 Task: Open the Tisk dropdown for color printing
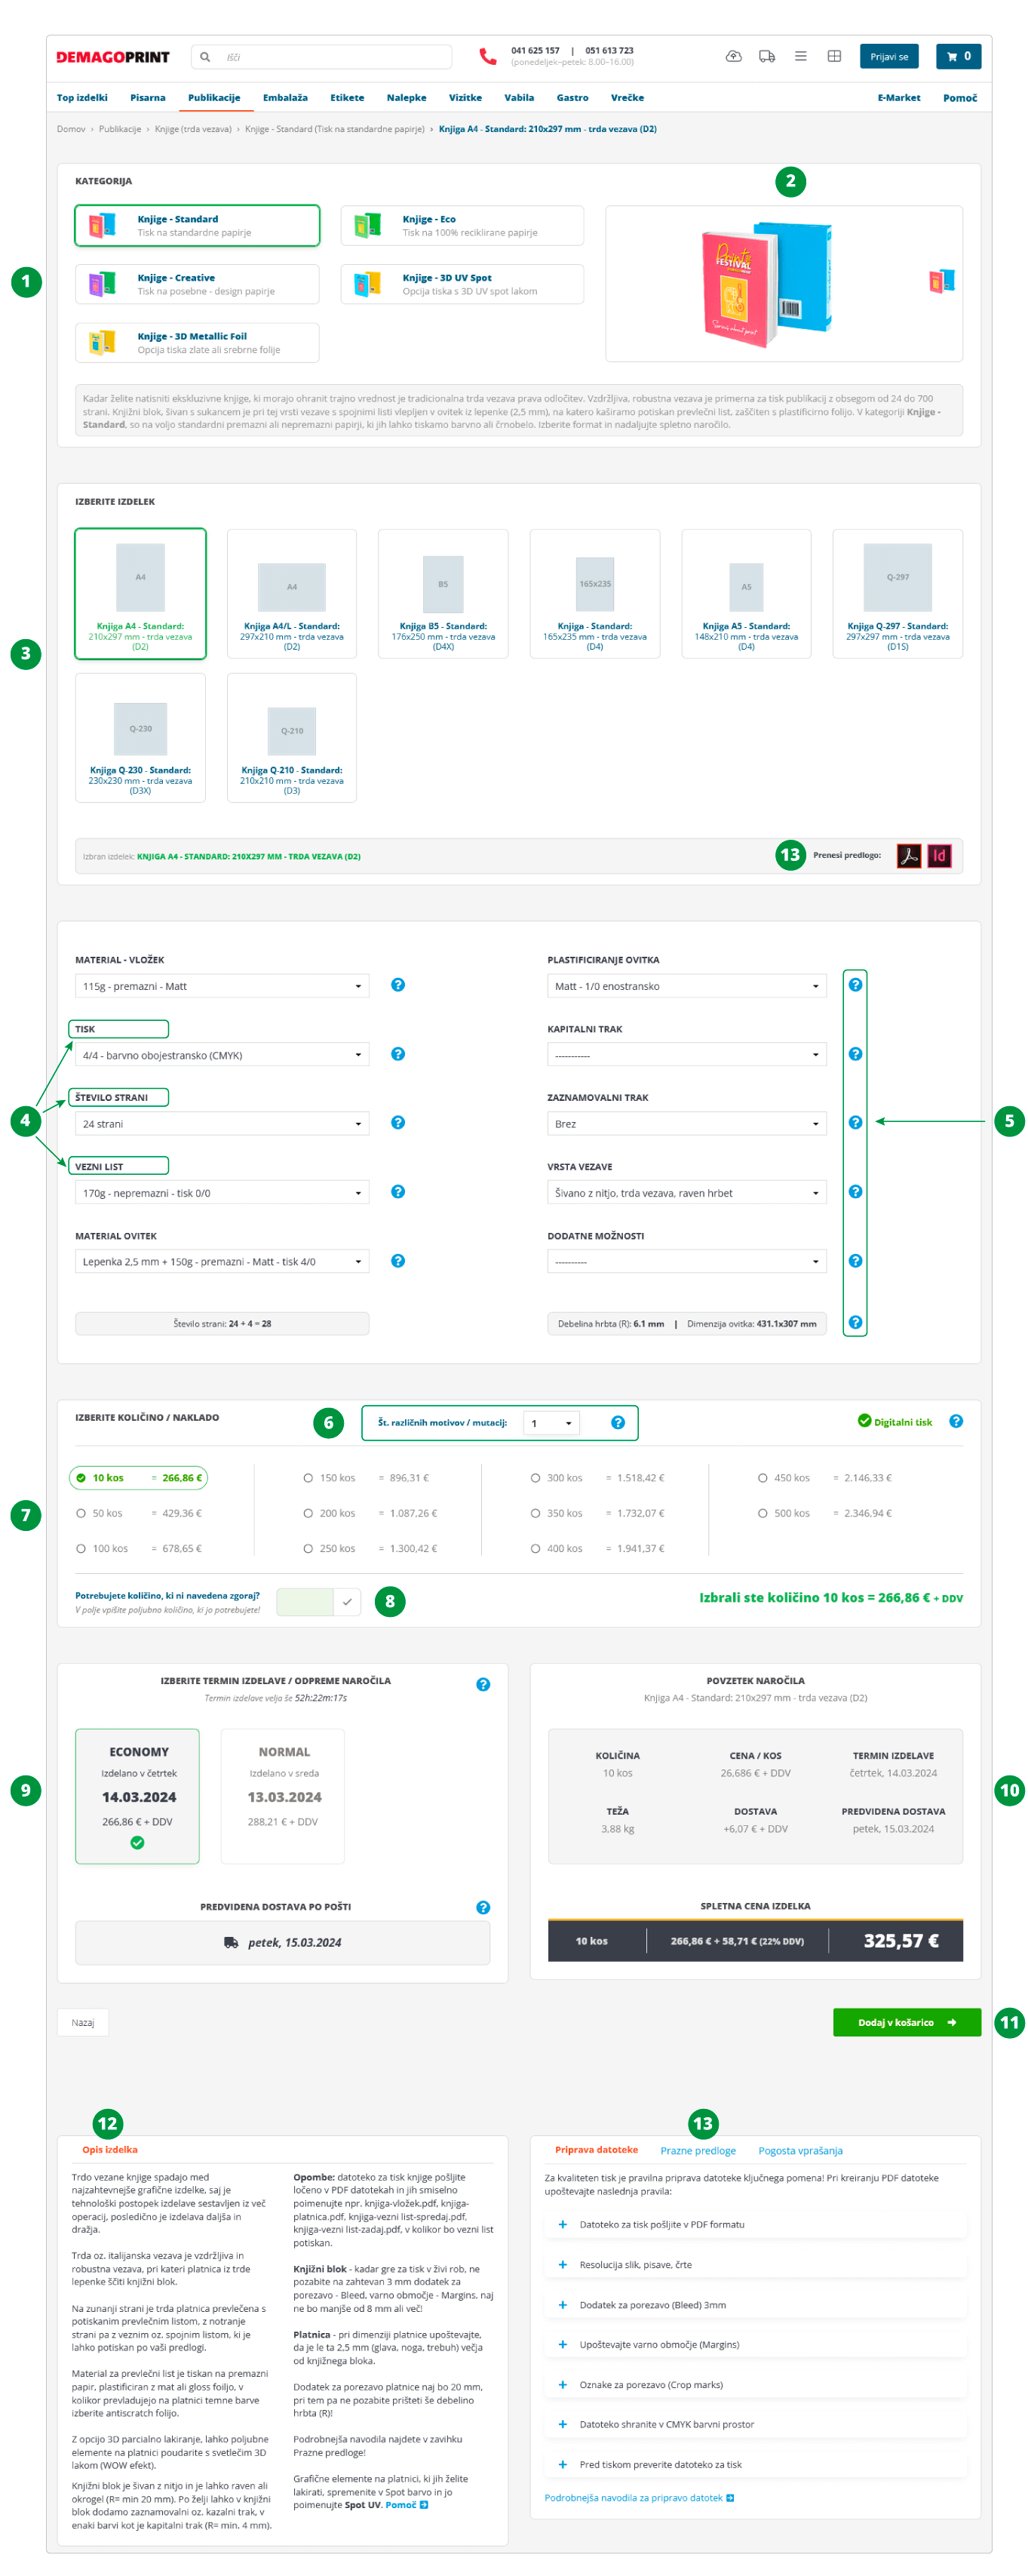(222, 1055)
